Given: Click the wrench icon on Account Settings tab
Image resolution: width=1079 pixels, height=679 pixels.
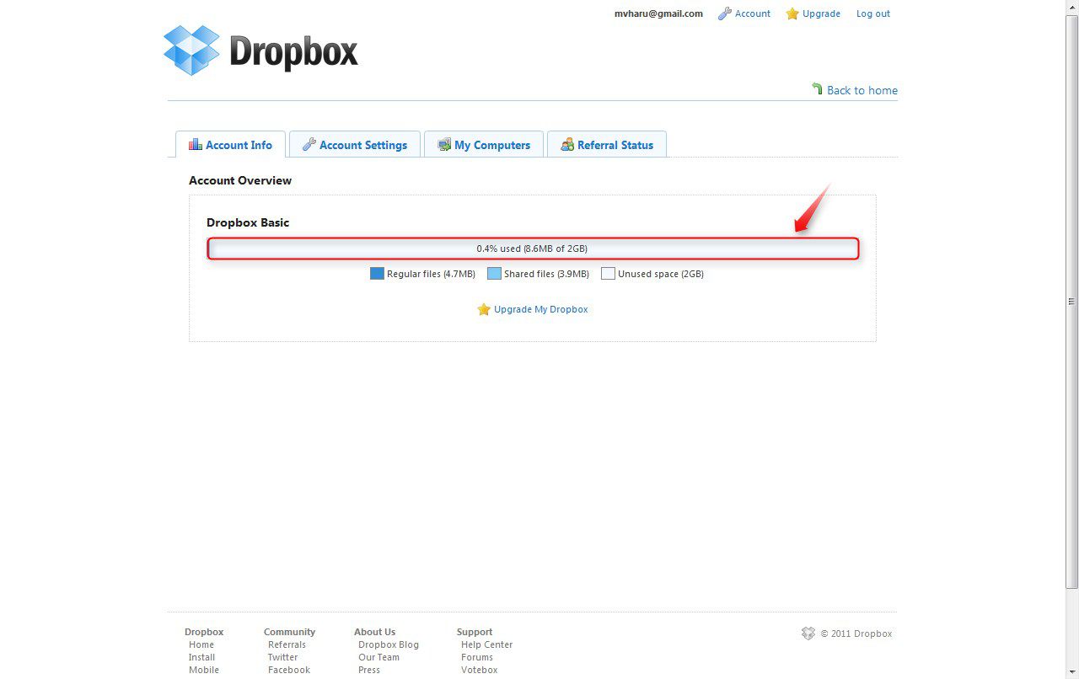Looking at the screenshot, I should coord(309,144).
